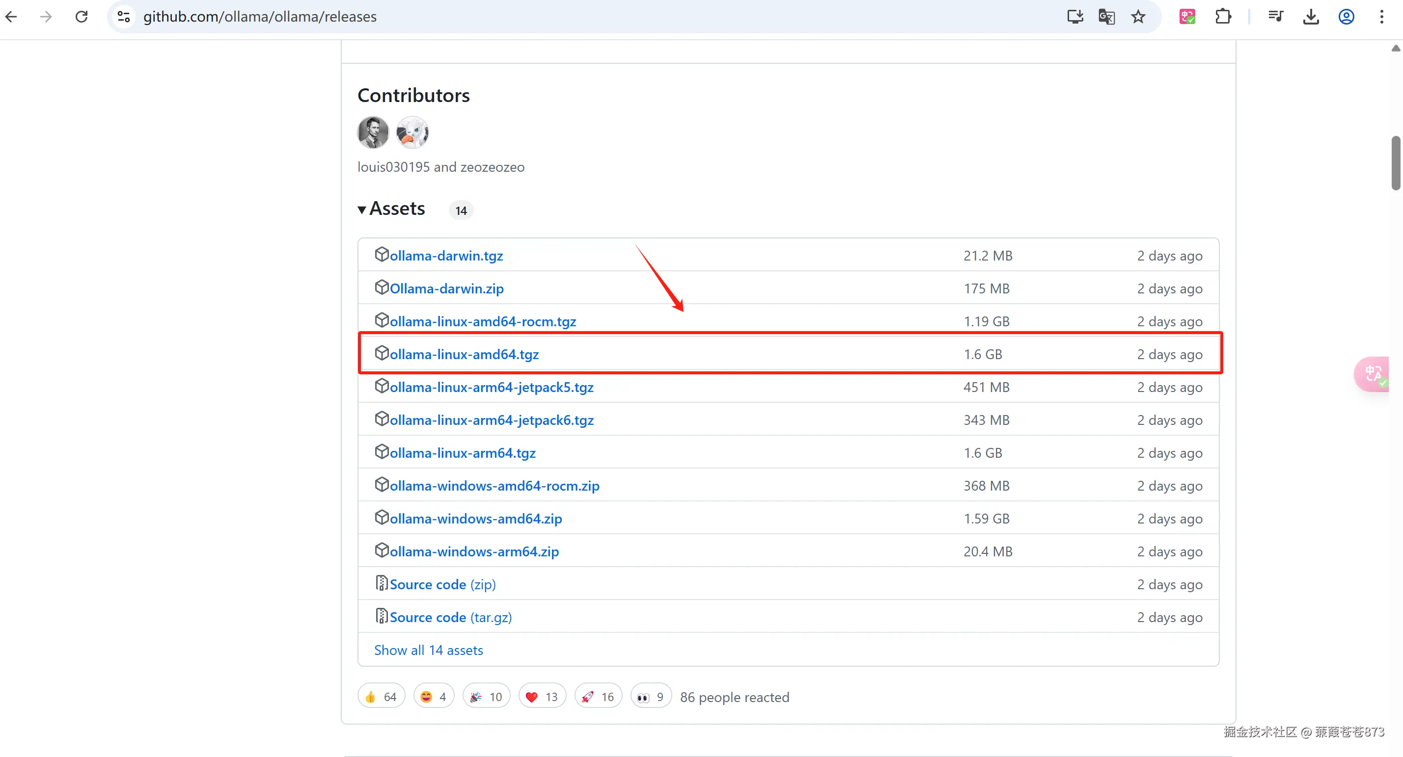Open the browser extensions puzzle icon
This screenshot has height=757, width=1403.
pyautogui.click(x=1223, y=17)
